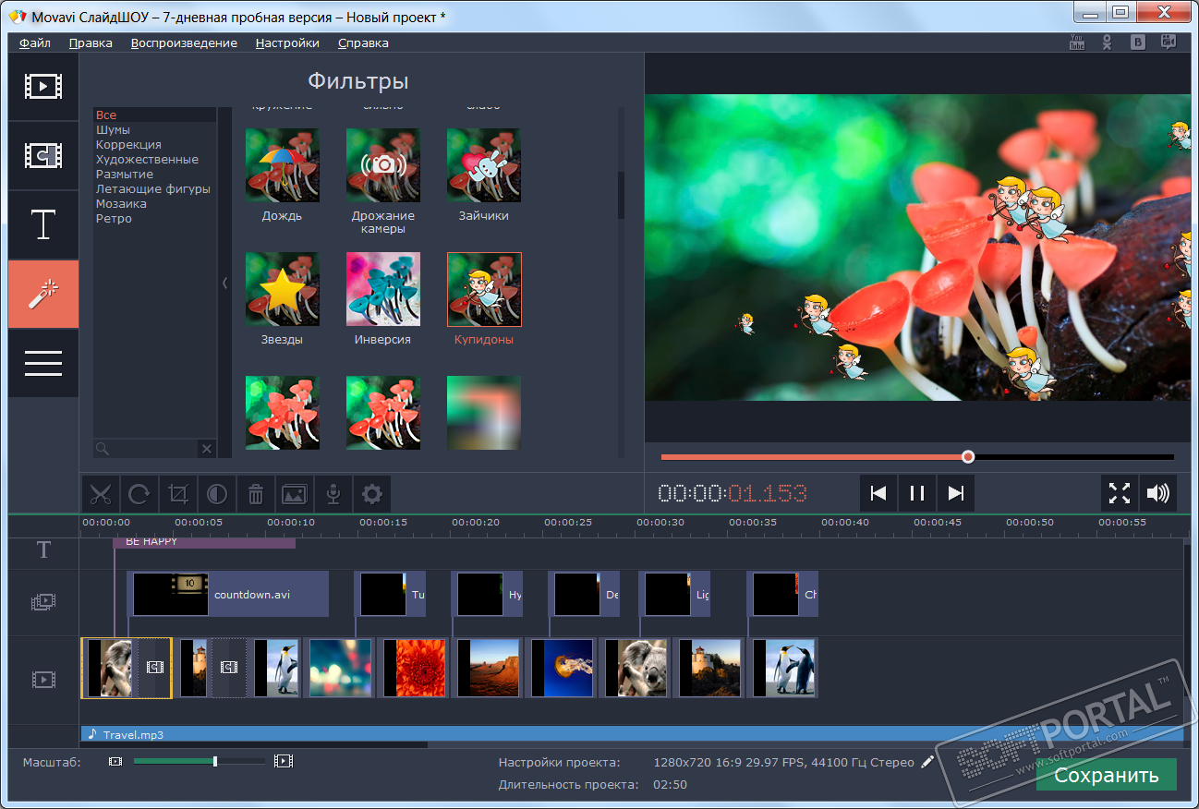Click the scissors Split tool
The width and height of the screenshot is (1199, 809).
(101, 494)
